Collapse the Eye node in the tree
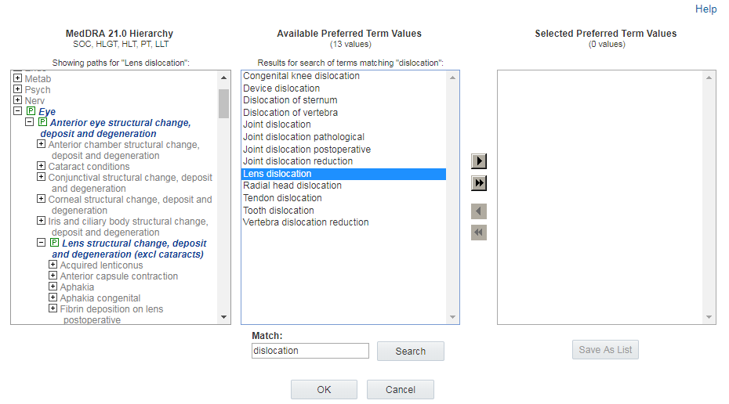 click(18, 112)
